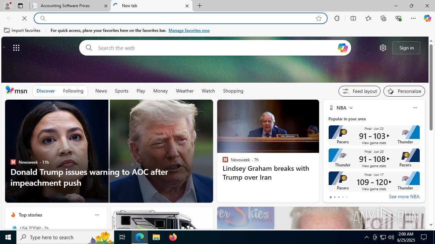The image size is (435, 244).
Task: Open the browser profile icon
Action: click(x=7, y=6)
